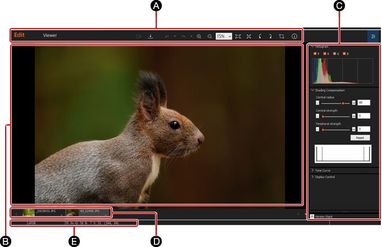The width and height of the screenshot is (382, 247).
Task: Decrease Peripheral strength with minus button
Action: click(x=317, y=129)
